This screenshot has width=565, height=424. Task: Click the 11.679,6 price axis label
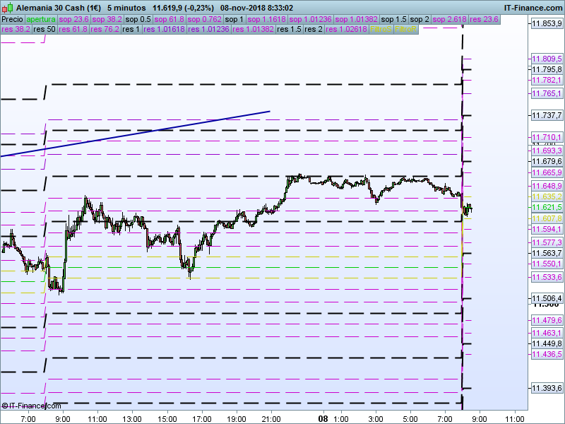coord(547,161)
